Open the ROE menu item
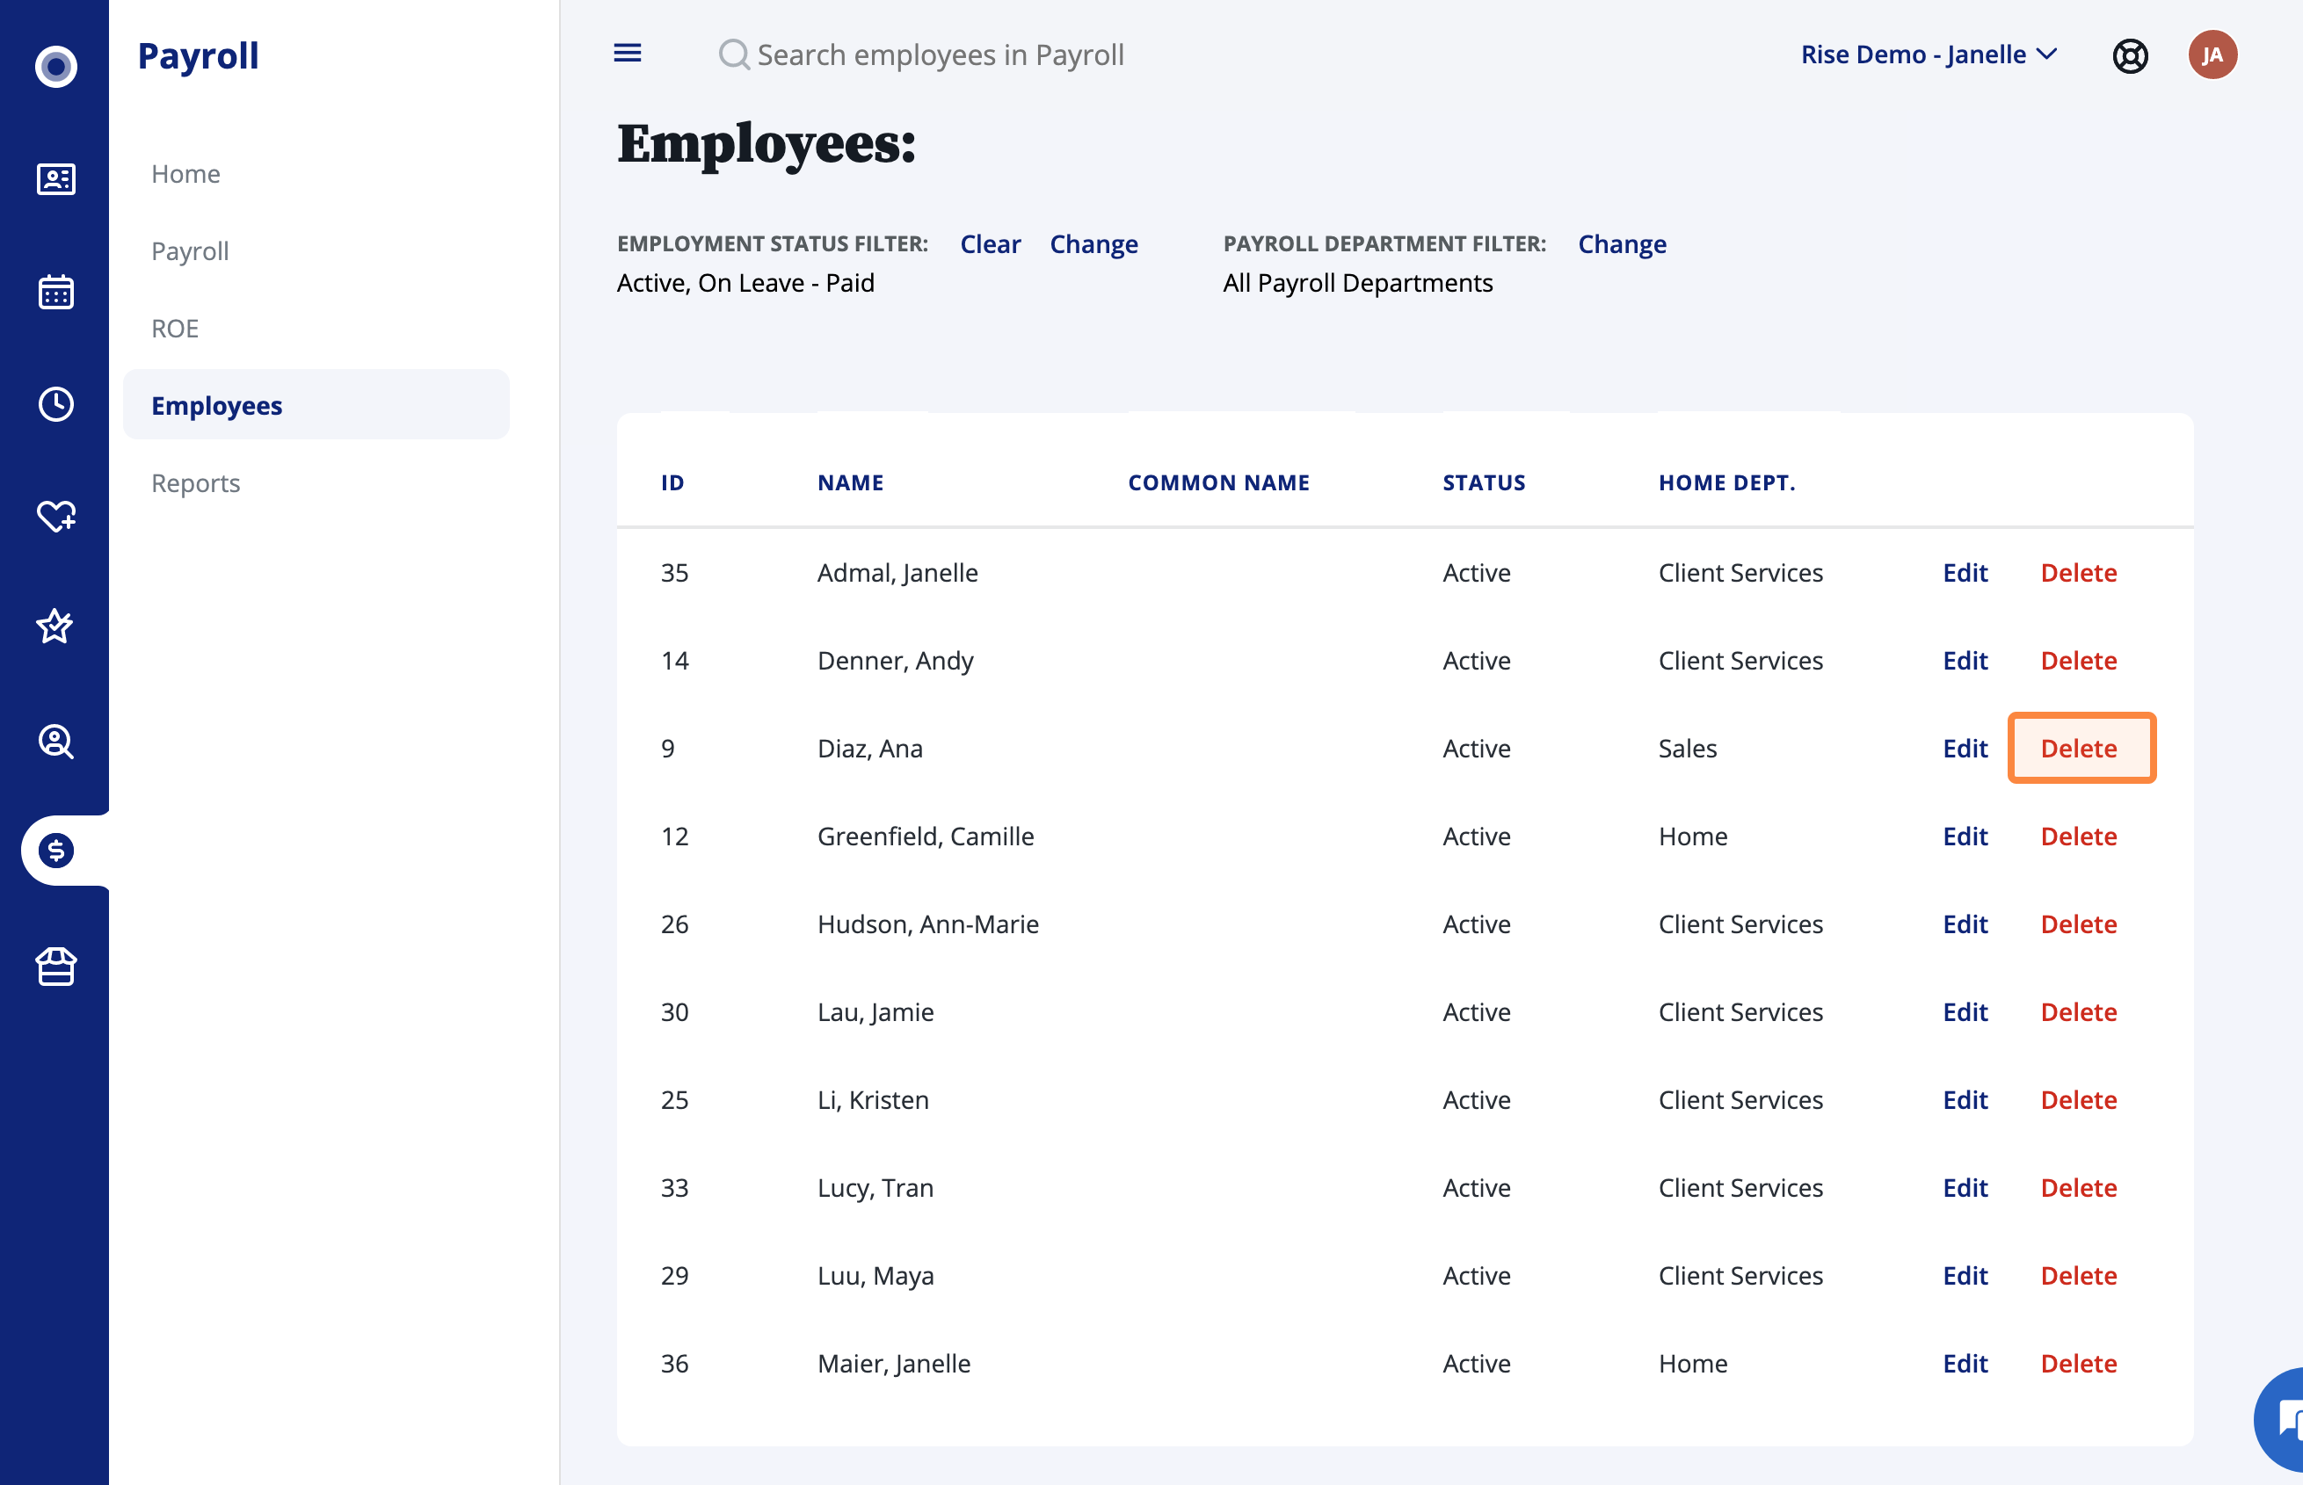The image size is (2303, 1485). 176,328
